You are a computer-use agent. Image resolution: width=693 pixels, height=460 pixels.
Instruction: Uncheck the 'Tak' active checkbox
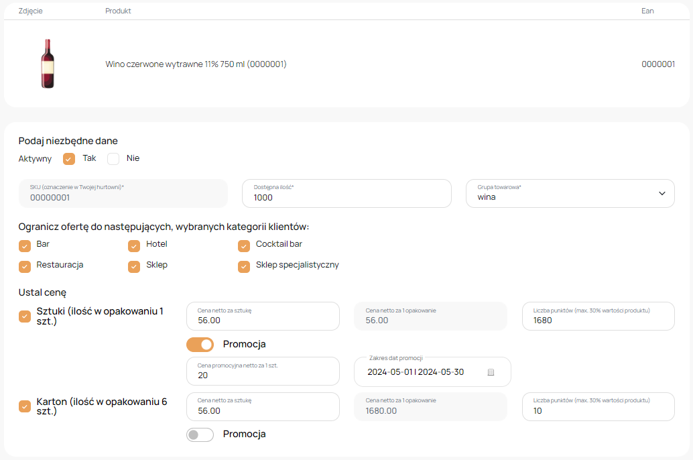coord(68,159)
